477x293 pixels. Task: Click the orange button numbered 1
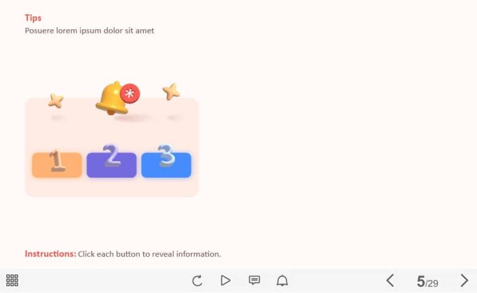[x=57, y=165]
